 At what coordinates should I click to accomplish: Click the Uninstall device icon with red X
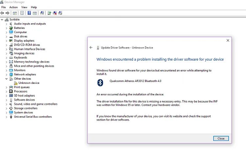coord(55,13)
